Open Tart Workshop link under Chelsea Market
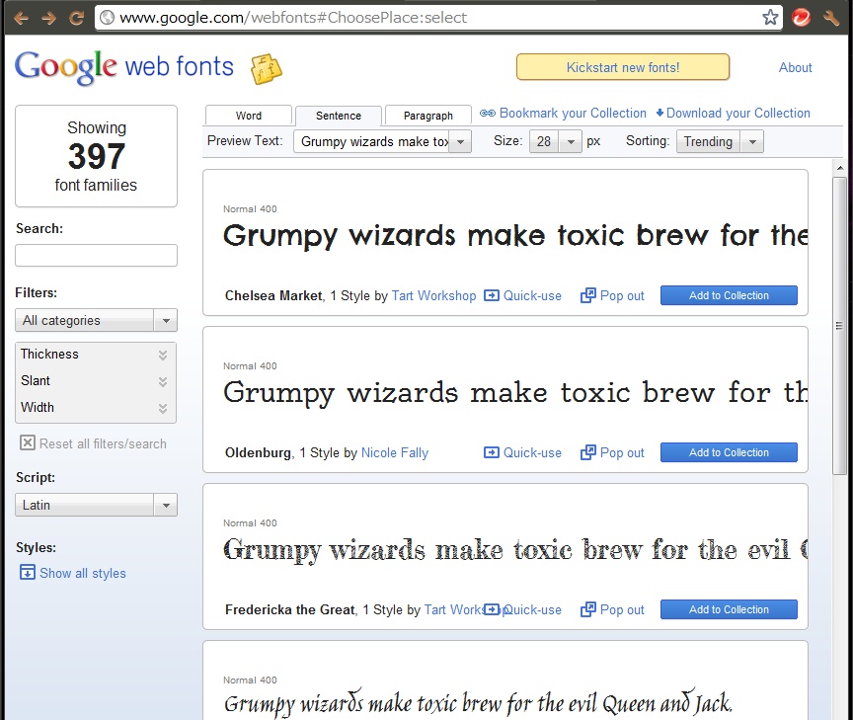 [433, 295]
